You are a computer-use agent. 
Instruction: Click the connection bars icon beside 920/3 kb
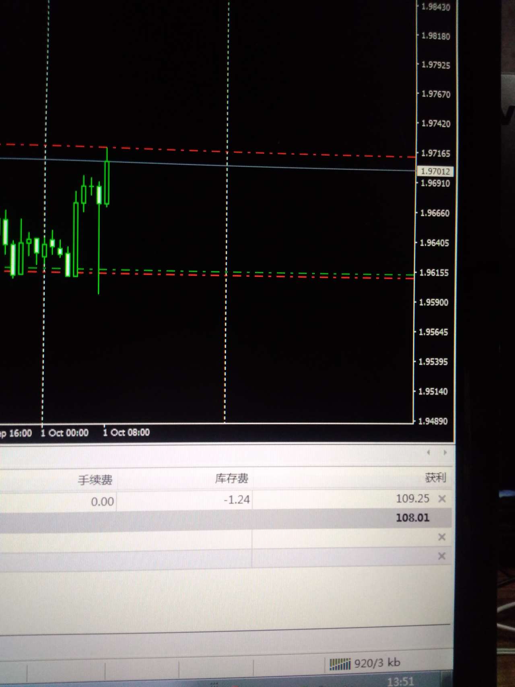(x=340, y=664)
